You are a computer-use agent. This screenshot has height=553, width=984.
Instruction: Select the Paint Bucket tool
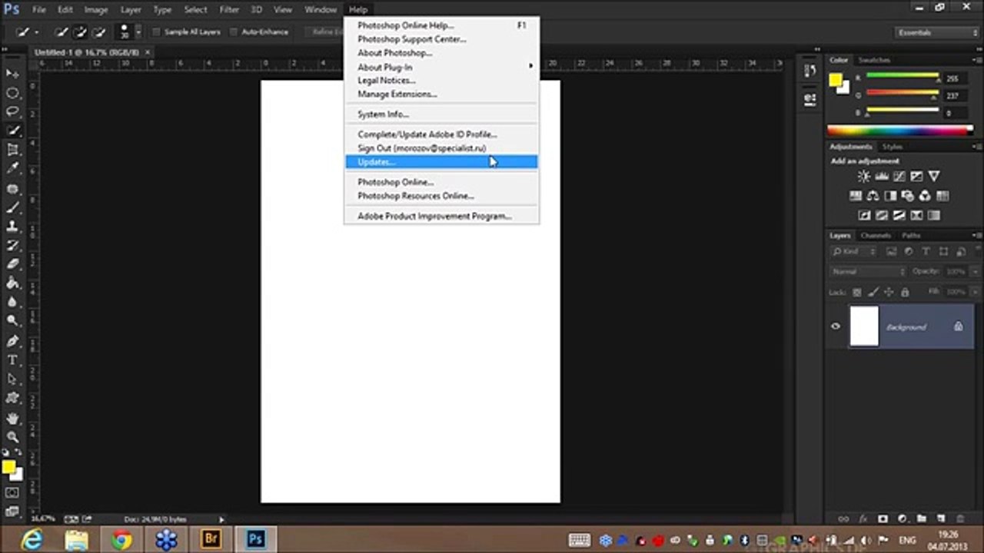[x=12, y=283]
